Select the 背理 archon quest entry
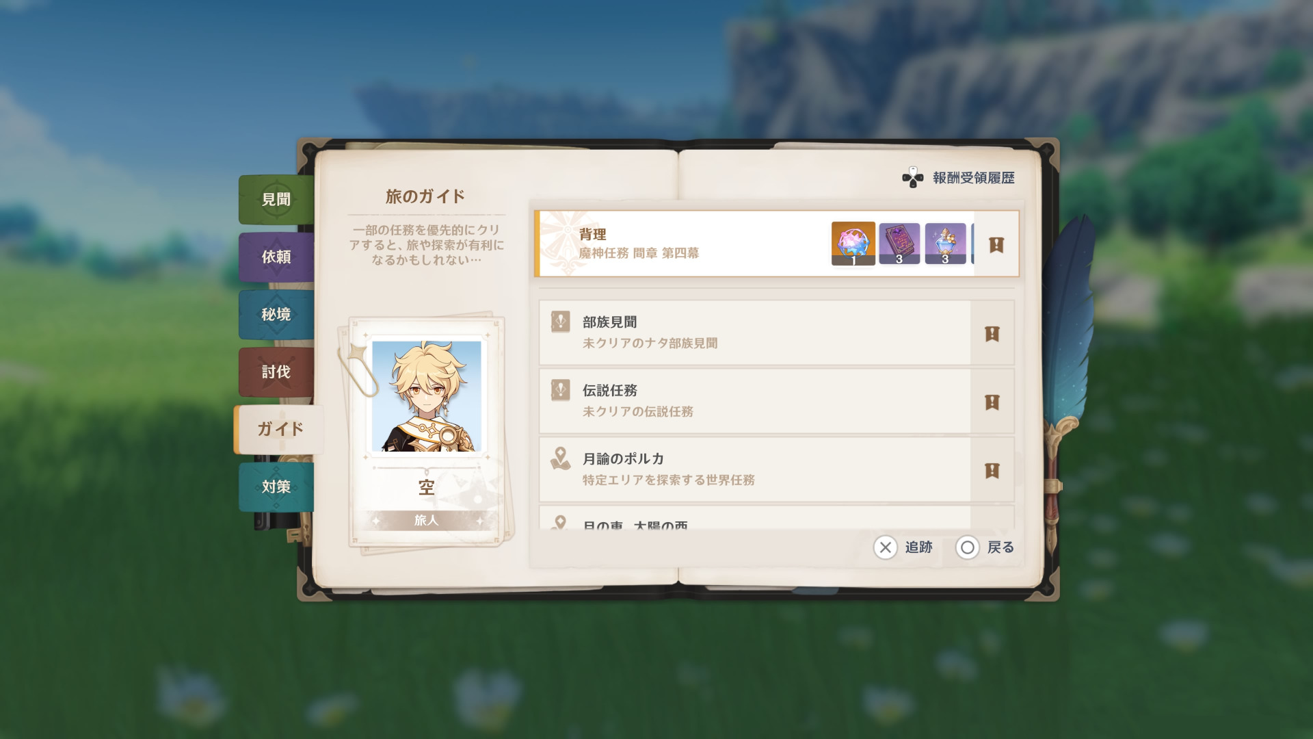This screenshot has width=1313, height=739. pyautogui.click(x=776, y=244)
